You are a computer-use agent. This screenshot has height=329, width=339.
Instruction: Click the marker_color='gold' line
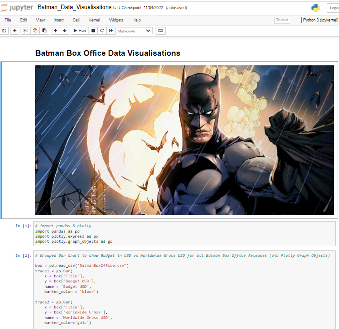pos(68,323)
